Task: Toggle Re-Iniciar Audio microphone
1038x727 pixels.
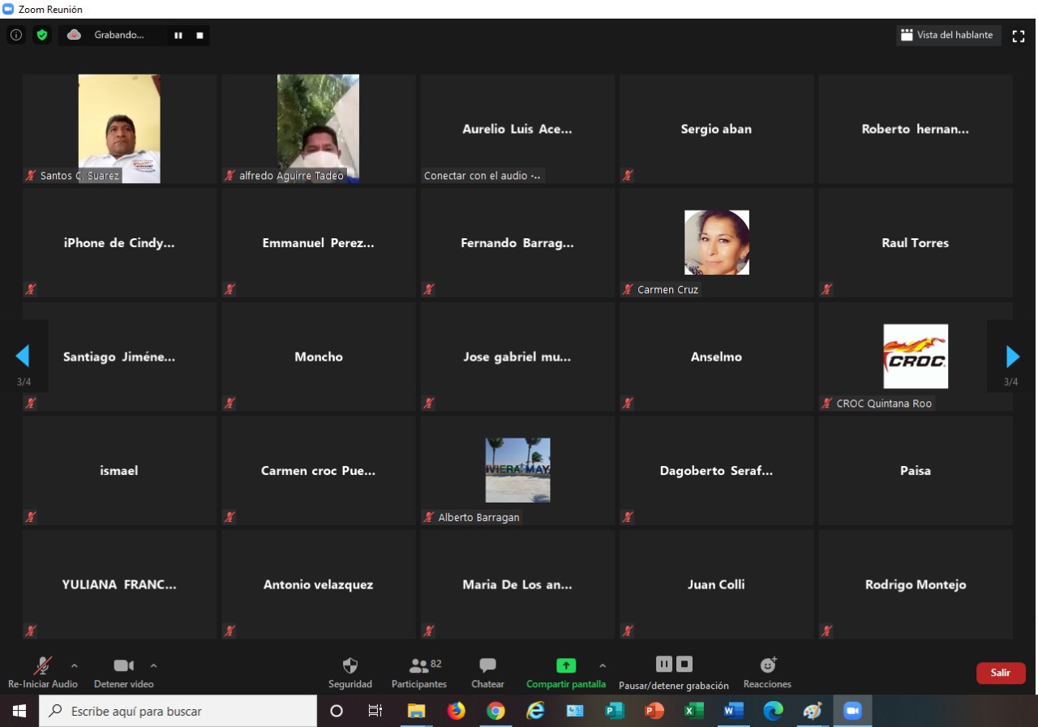Action: (42, 666)
